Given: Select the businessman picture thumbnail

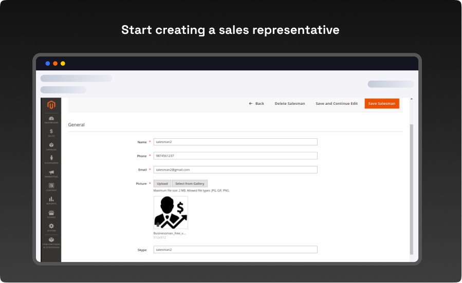Looking at the screenshot, I should coord(171,213).
